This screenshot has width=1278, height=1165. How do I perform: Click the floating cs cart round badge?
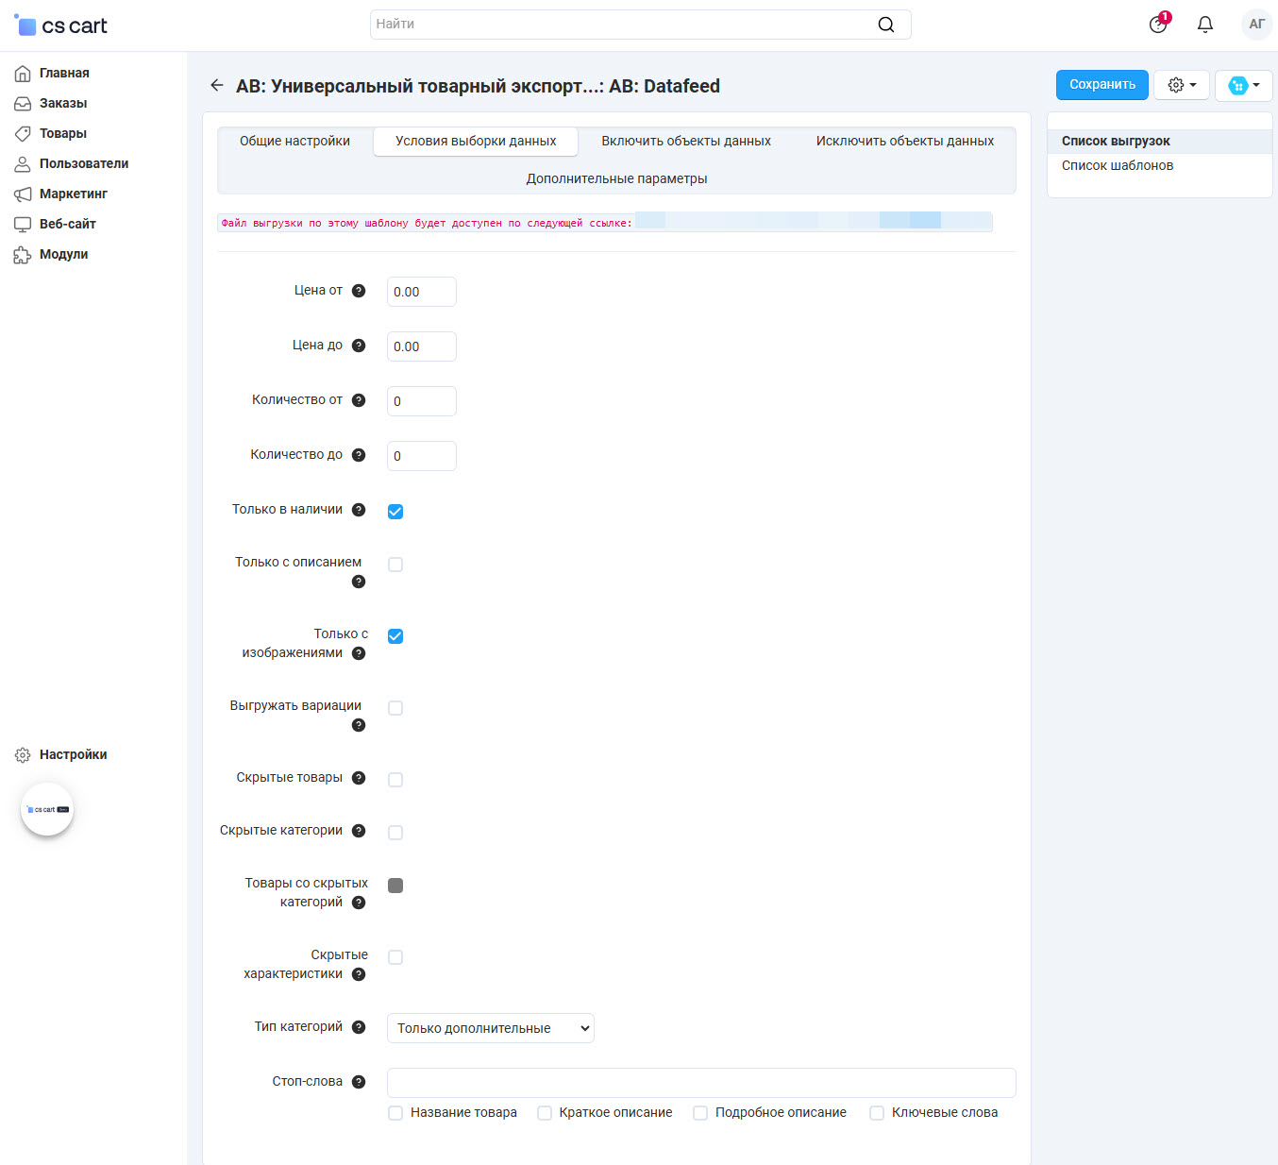pos(47,809)
